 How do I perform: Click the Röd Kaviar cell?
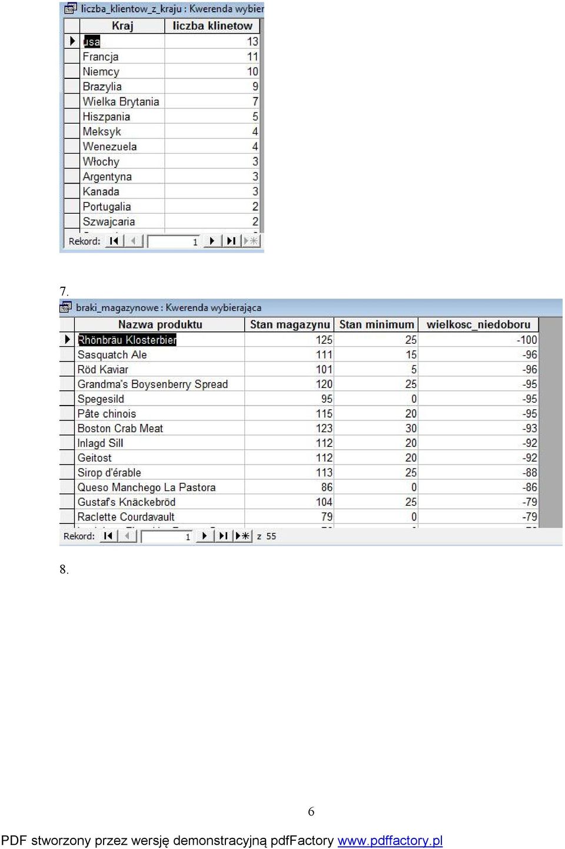159,369
